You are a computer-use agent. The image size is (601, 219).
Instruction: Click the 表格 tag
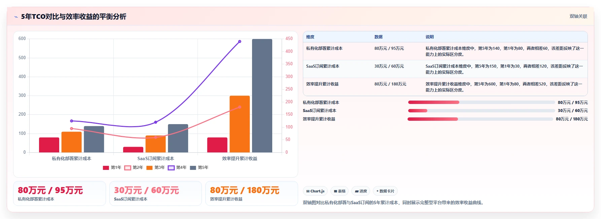(340, 191)
